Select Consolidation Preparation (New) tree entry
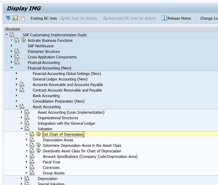Image resolution: width=218 pixels, height=185 pixels. pos(59,101)
